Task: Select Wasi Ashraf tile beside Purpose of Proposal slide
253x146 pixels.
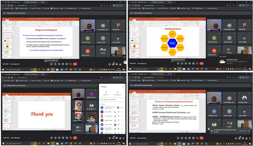Action: 88,51
